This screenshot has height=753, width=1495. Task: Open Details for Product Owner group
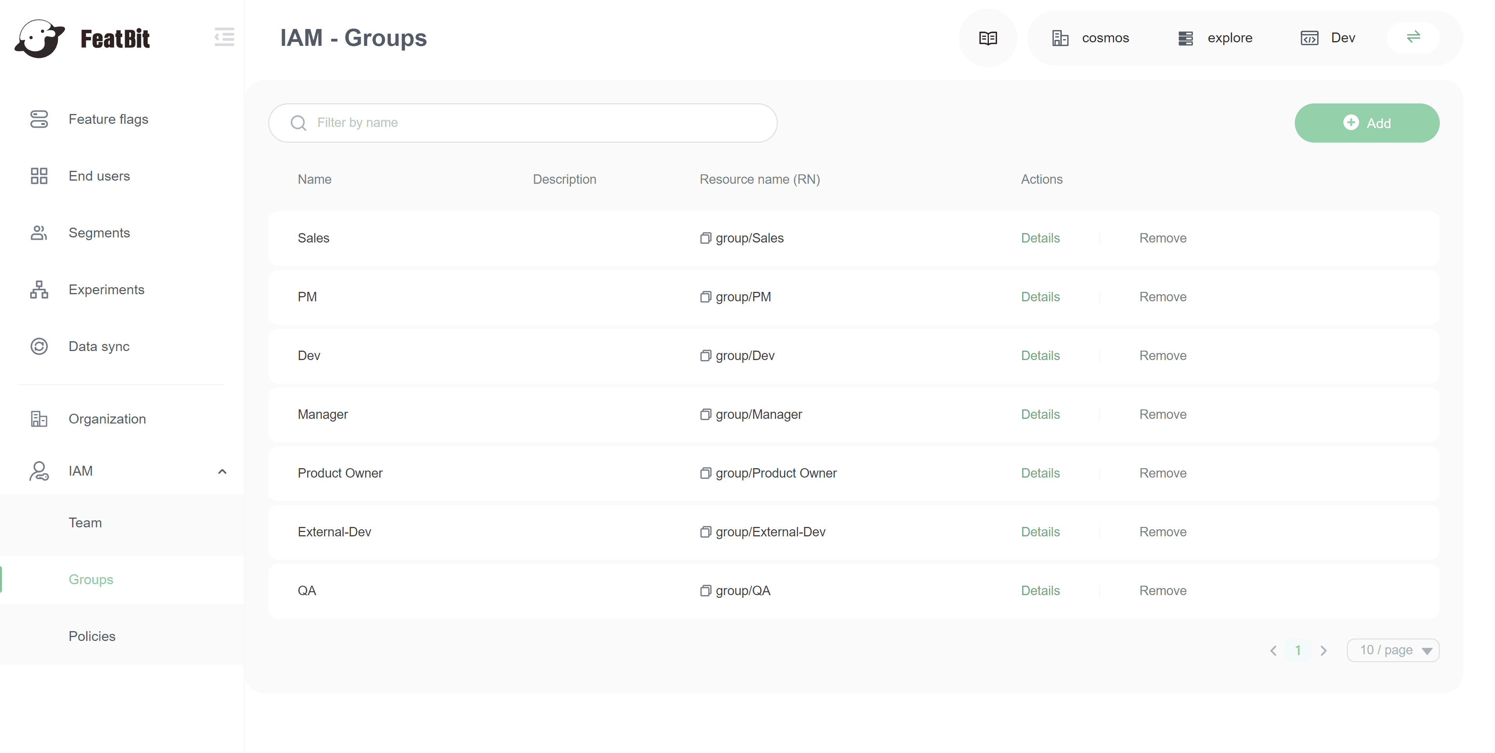pyautogui.click(x=1040, y=473)
